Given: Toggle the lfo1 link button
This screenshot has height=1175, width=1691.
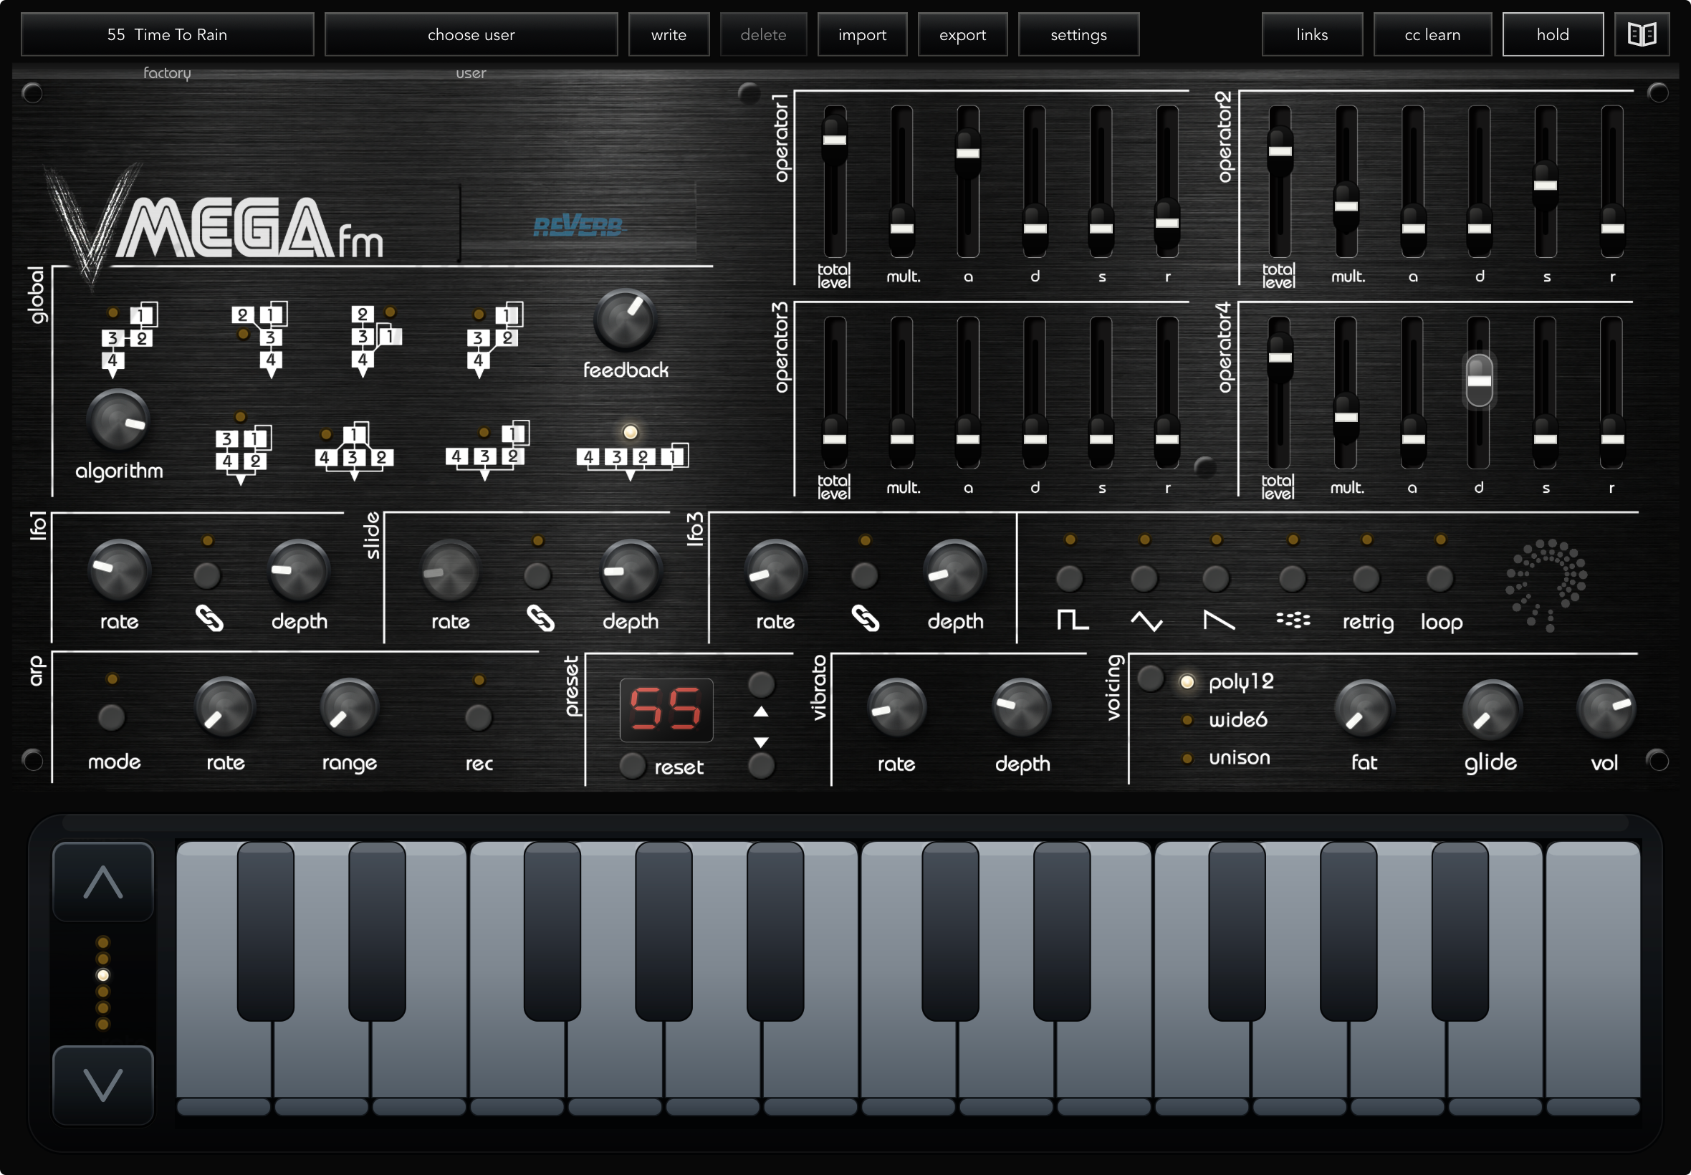Looking at the screenshot, I should pyautogui.click(x=207, y=575).
